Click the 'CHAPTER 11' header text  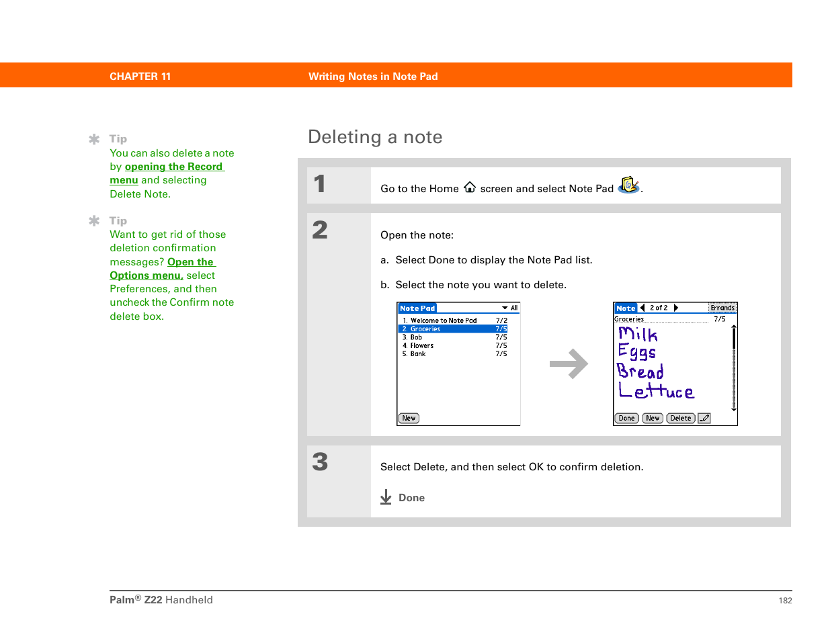pyautogui.click(x=140, y=77)
